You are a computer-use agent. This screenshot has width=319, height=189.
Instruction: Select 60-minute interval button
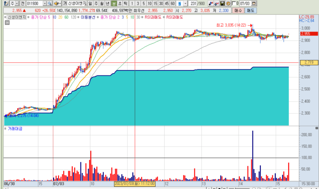click(173, 3)
